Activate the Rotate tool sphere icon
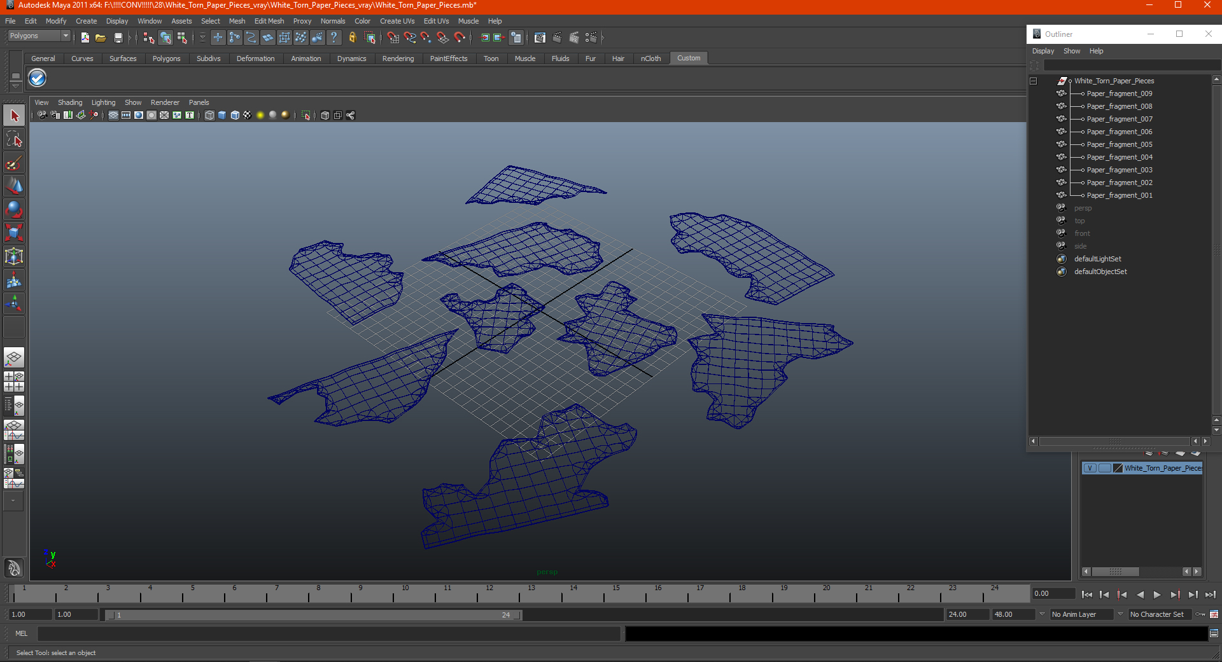The width and height of the screenshot is (1222, 662). [x=14, y=209]
